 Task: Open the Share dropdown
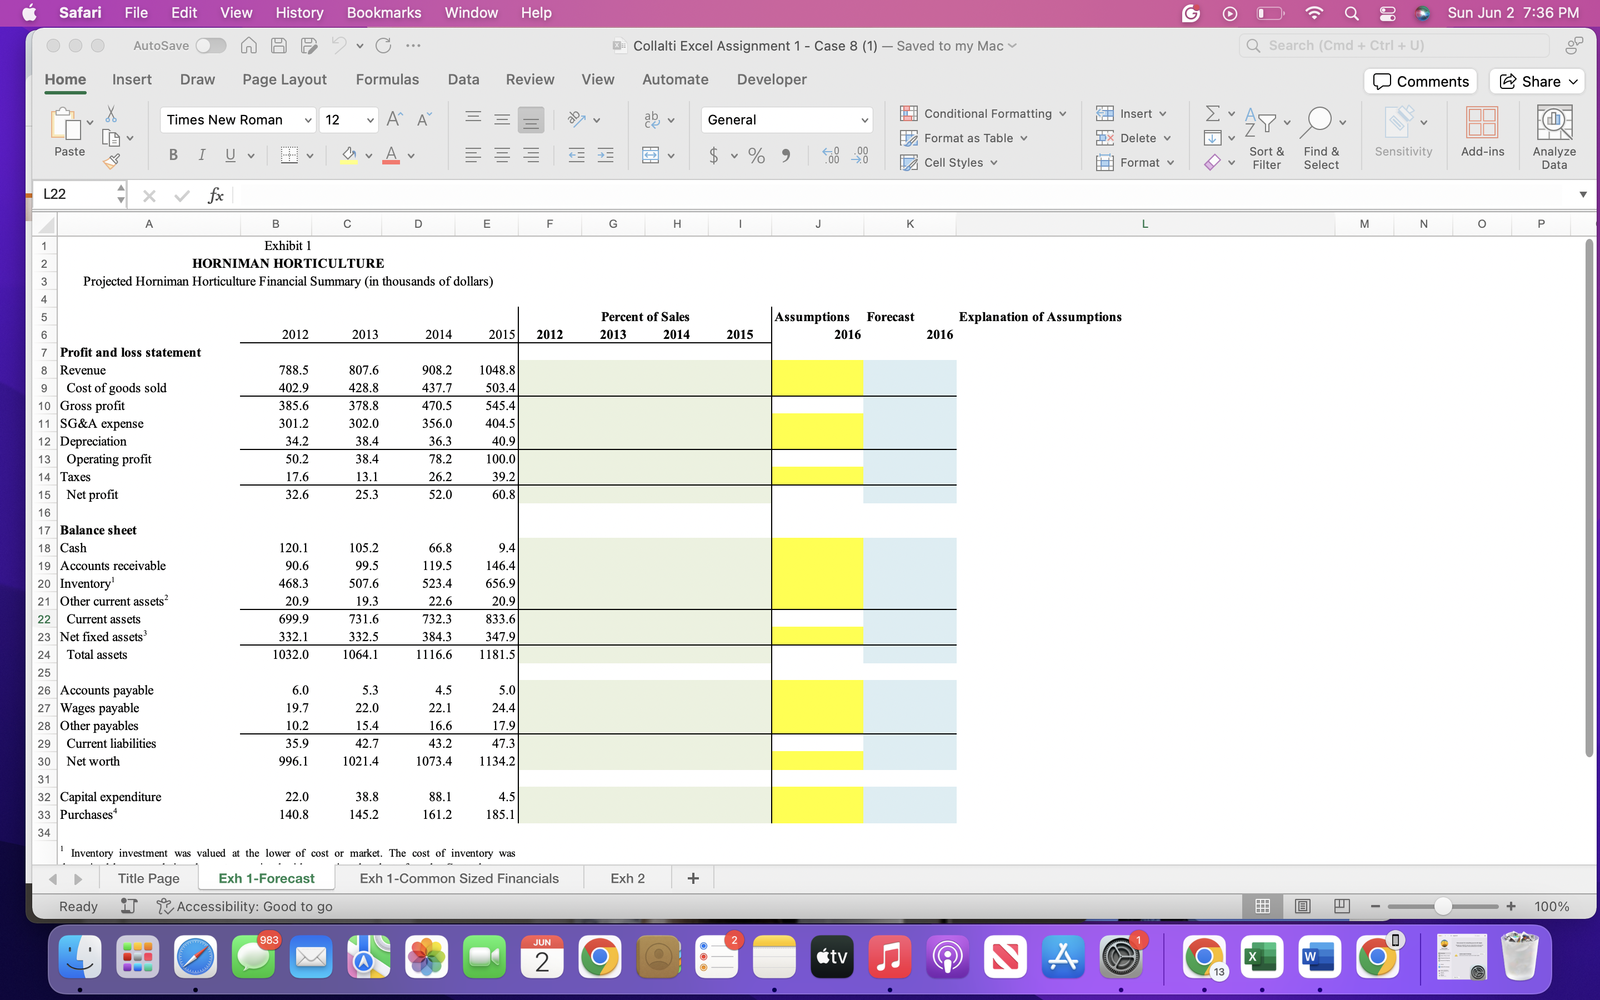1573,81
